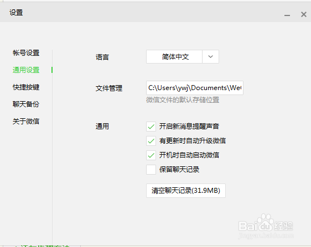Open 快捷按键 shortcut keys section
This screenshot has height=247, width=311.
coord(26,87)
